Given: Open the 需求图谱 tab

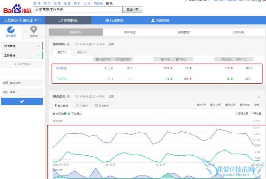Looking at the screenshot, I should (130, 32).
